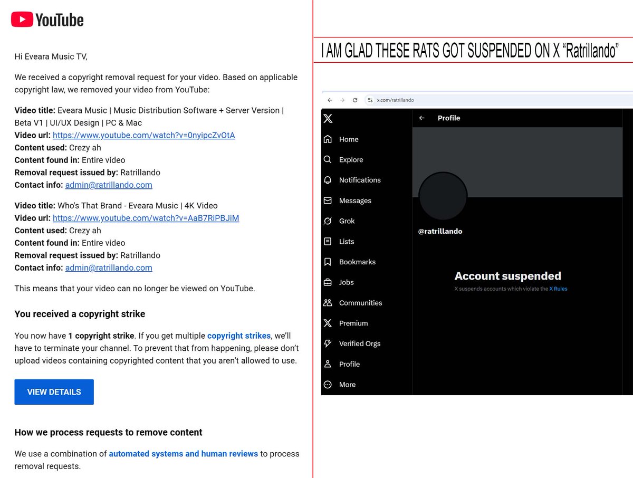Reload the x.com page
633x478 pixels.
pyautogui.click(x=355, y=100)
